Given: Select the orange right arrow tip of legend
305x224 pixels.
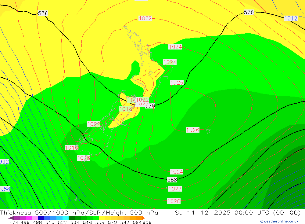Looking at the screenshot, I should (x=143, y=218).
